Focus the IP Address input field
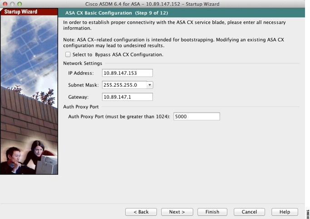 pyautogui.click(x=128, y=73)
